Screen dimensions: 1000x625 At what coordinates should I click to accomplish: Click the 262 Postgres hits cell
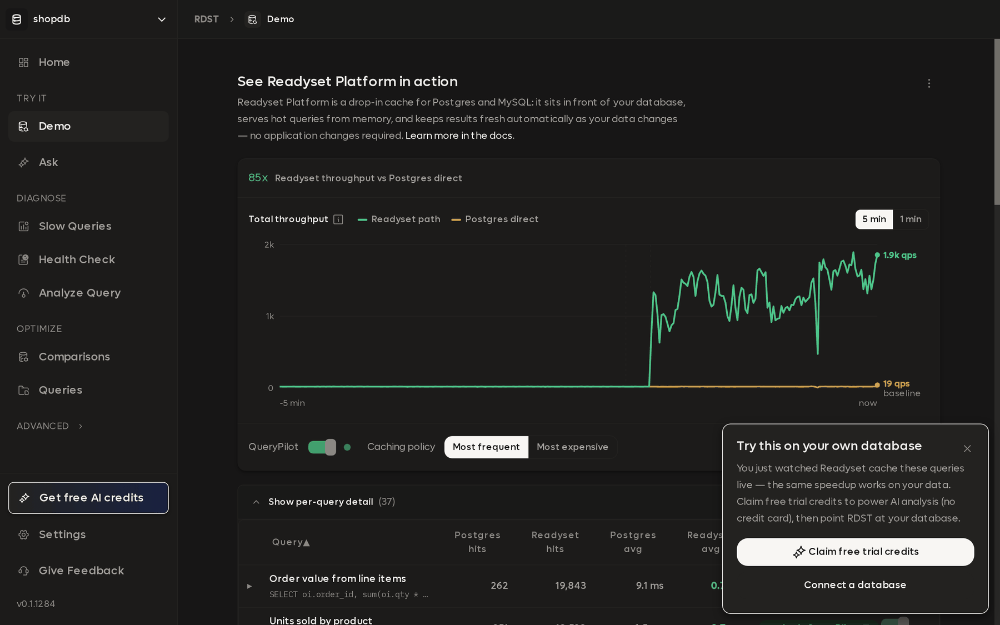[x=499, y=586]
